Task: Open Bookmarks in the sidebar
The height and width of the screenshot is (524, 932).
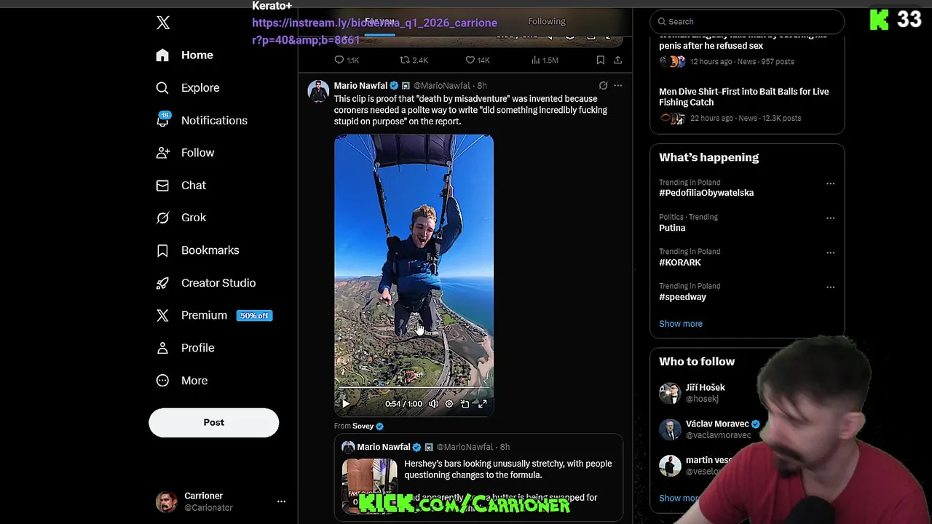Action: pyautogui.click(x=197, y=250)
